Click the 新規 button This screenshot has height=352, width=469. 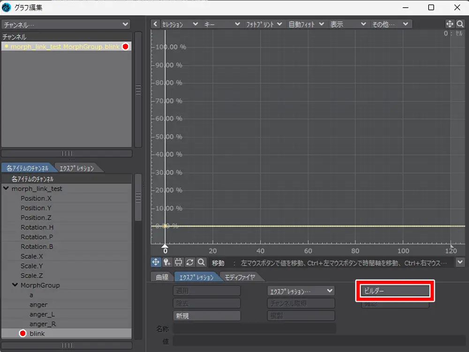coord(206,316)
